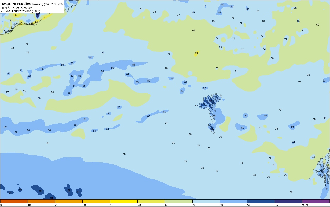This screenshot has height=207, width=330.
Task: Select the 95–99.9 navy legend segment
Action: 288,201
